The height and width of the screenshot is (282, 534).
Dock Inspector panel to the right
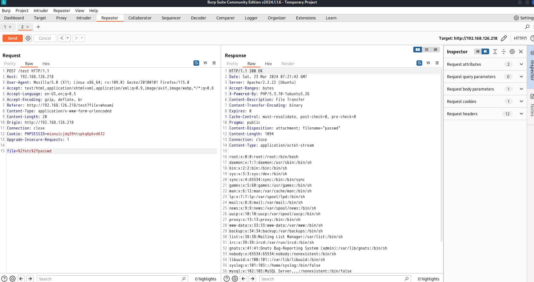485,51
